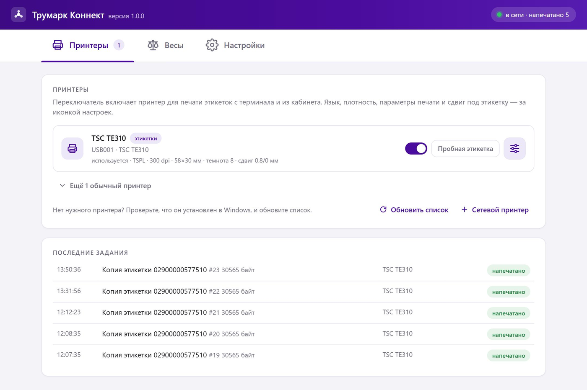This screenshot has height=390, width=587.
Task: Click the scales icon next to Весы
Action: [x=153, y=45]
